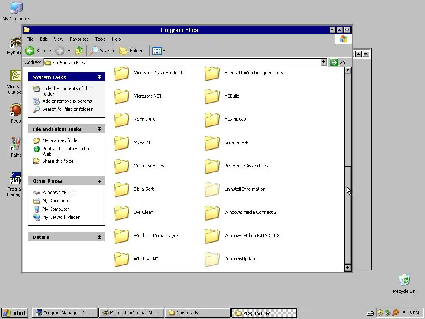This screenshot has width=425, height=319.
Task: Open the Views dropdown arrow
Action: [x=164, y=51]
